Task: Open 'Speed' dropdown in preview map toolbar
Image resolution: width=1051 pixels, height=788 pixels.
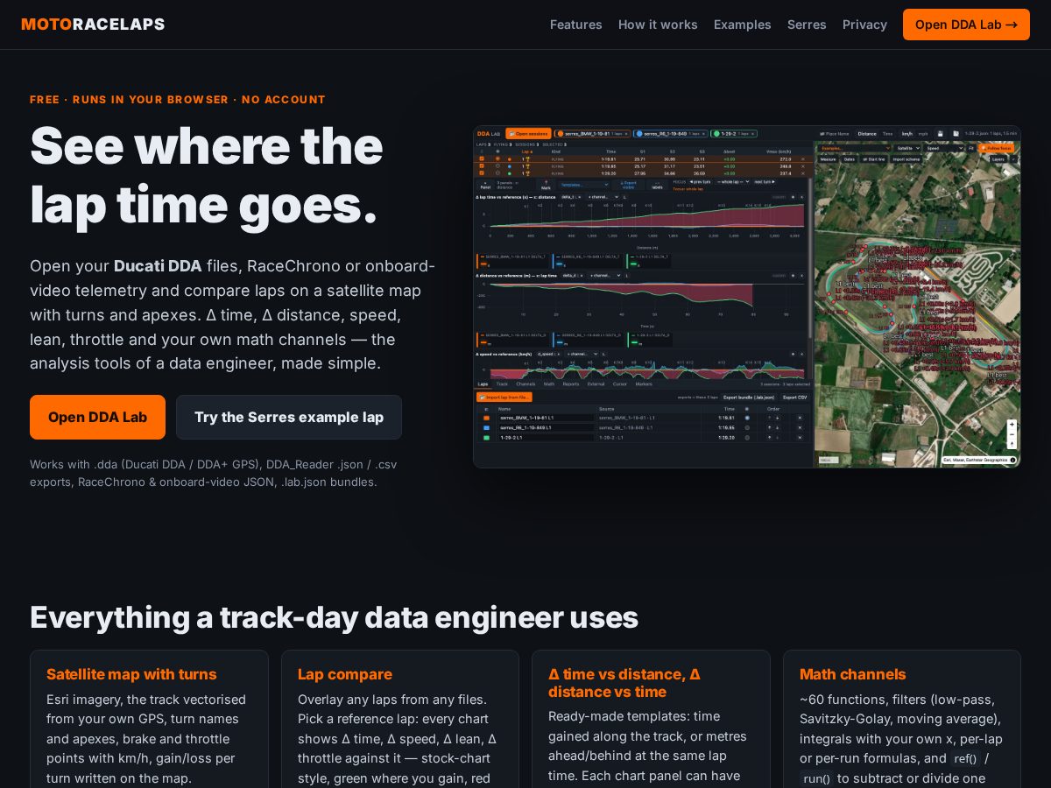Action: 944,148
